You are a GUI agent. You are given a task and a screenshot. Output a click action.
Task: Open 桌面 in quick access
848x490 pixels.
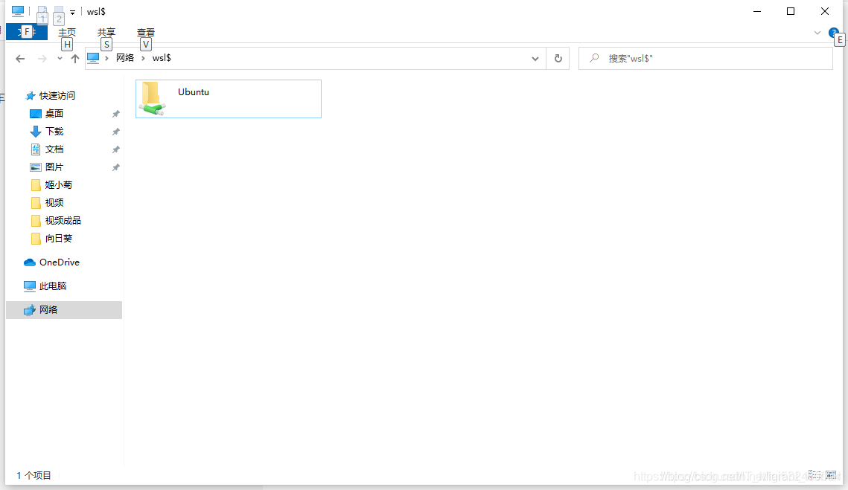click(54, 114)
